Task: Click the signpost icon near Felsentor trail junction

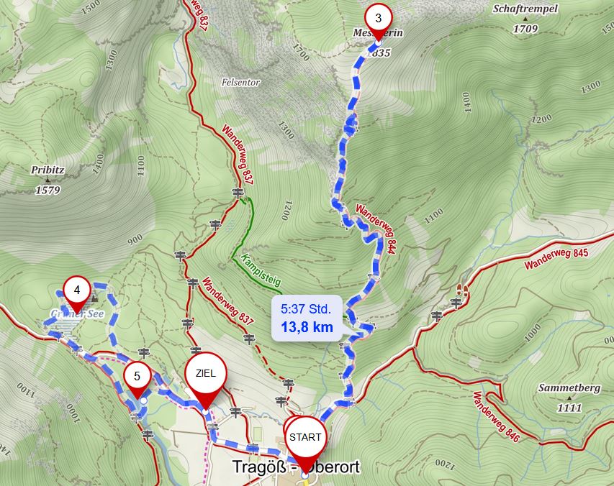Action: [238, 193]
